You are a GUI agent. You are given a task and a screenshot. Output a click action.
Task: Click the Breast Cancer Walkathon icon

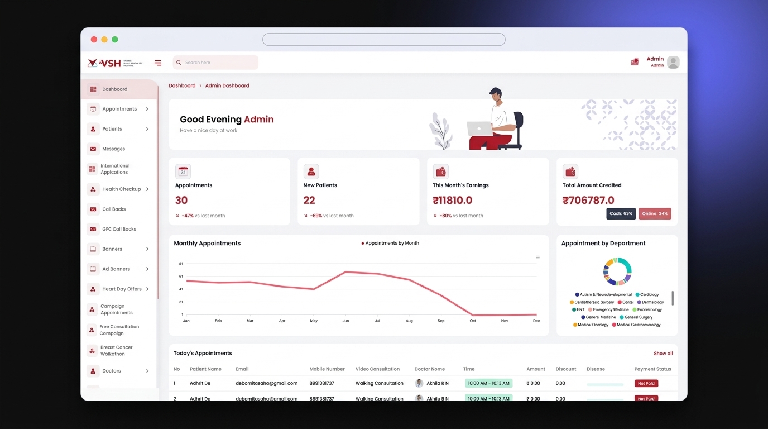tap(92, 351)
